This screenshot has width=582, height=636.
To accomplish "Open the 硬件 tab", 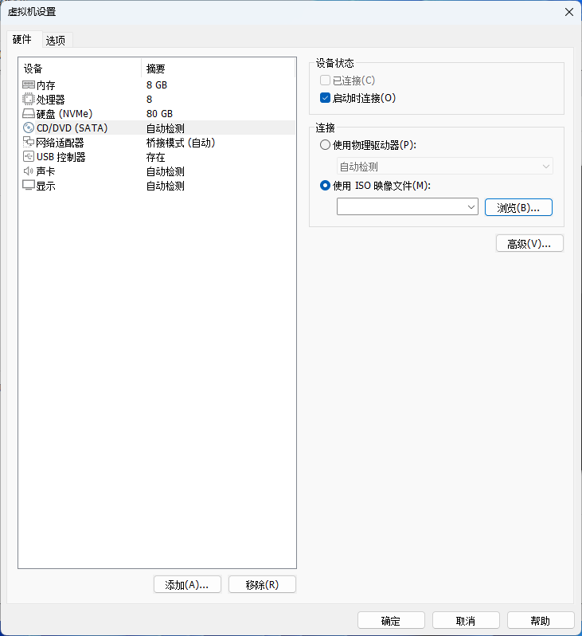I will tap(21, 39).
